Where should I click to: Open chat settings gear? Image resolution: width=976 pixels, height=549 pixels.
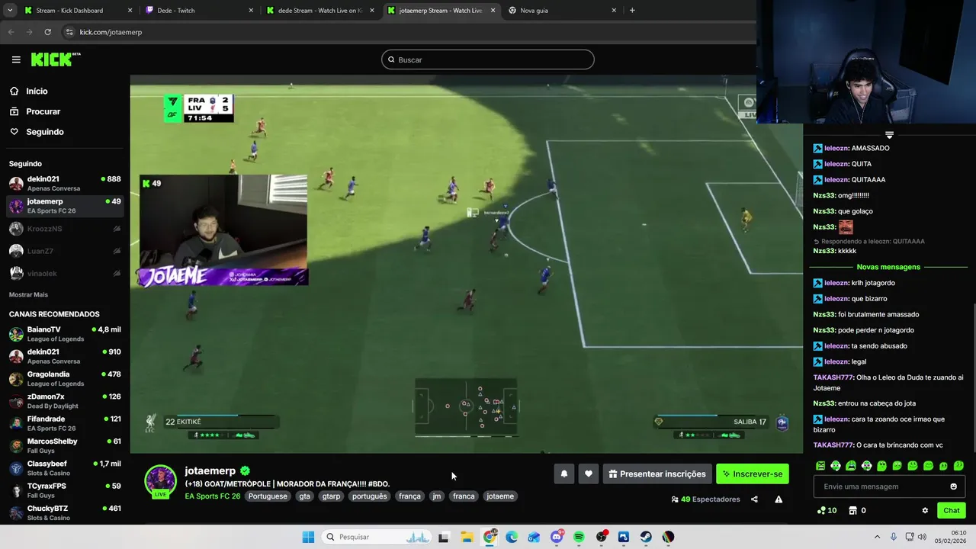925,511
